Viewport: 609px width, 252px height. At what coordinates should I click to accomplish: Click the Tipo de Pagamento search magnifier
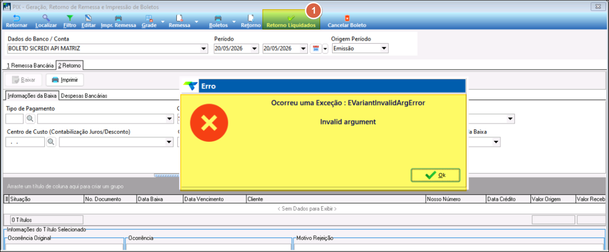coord(30,119)
